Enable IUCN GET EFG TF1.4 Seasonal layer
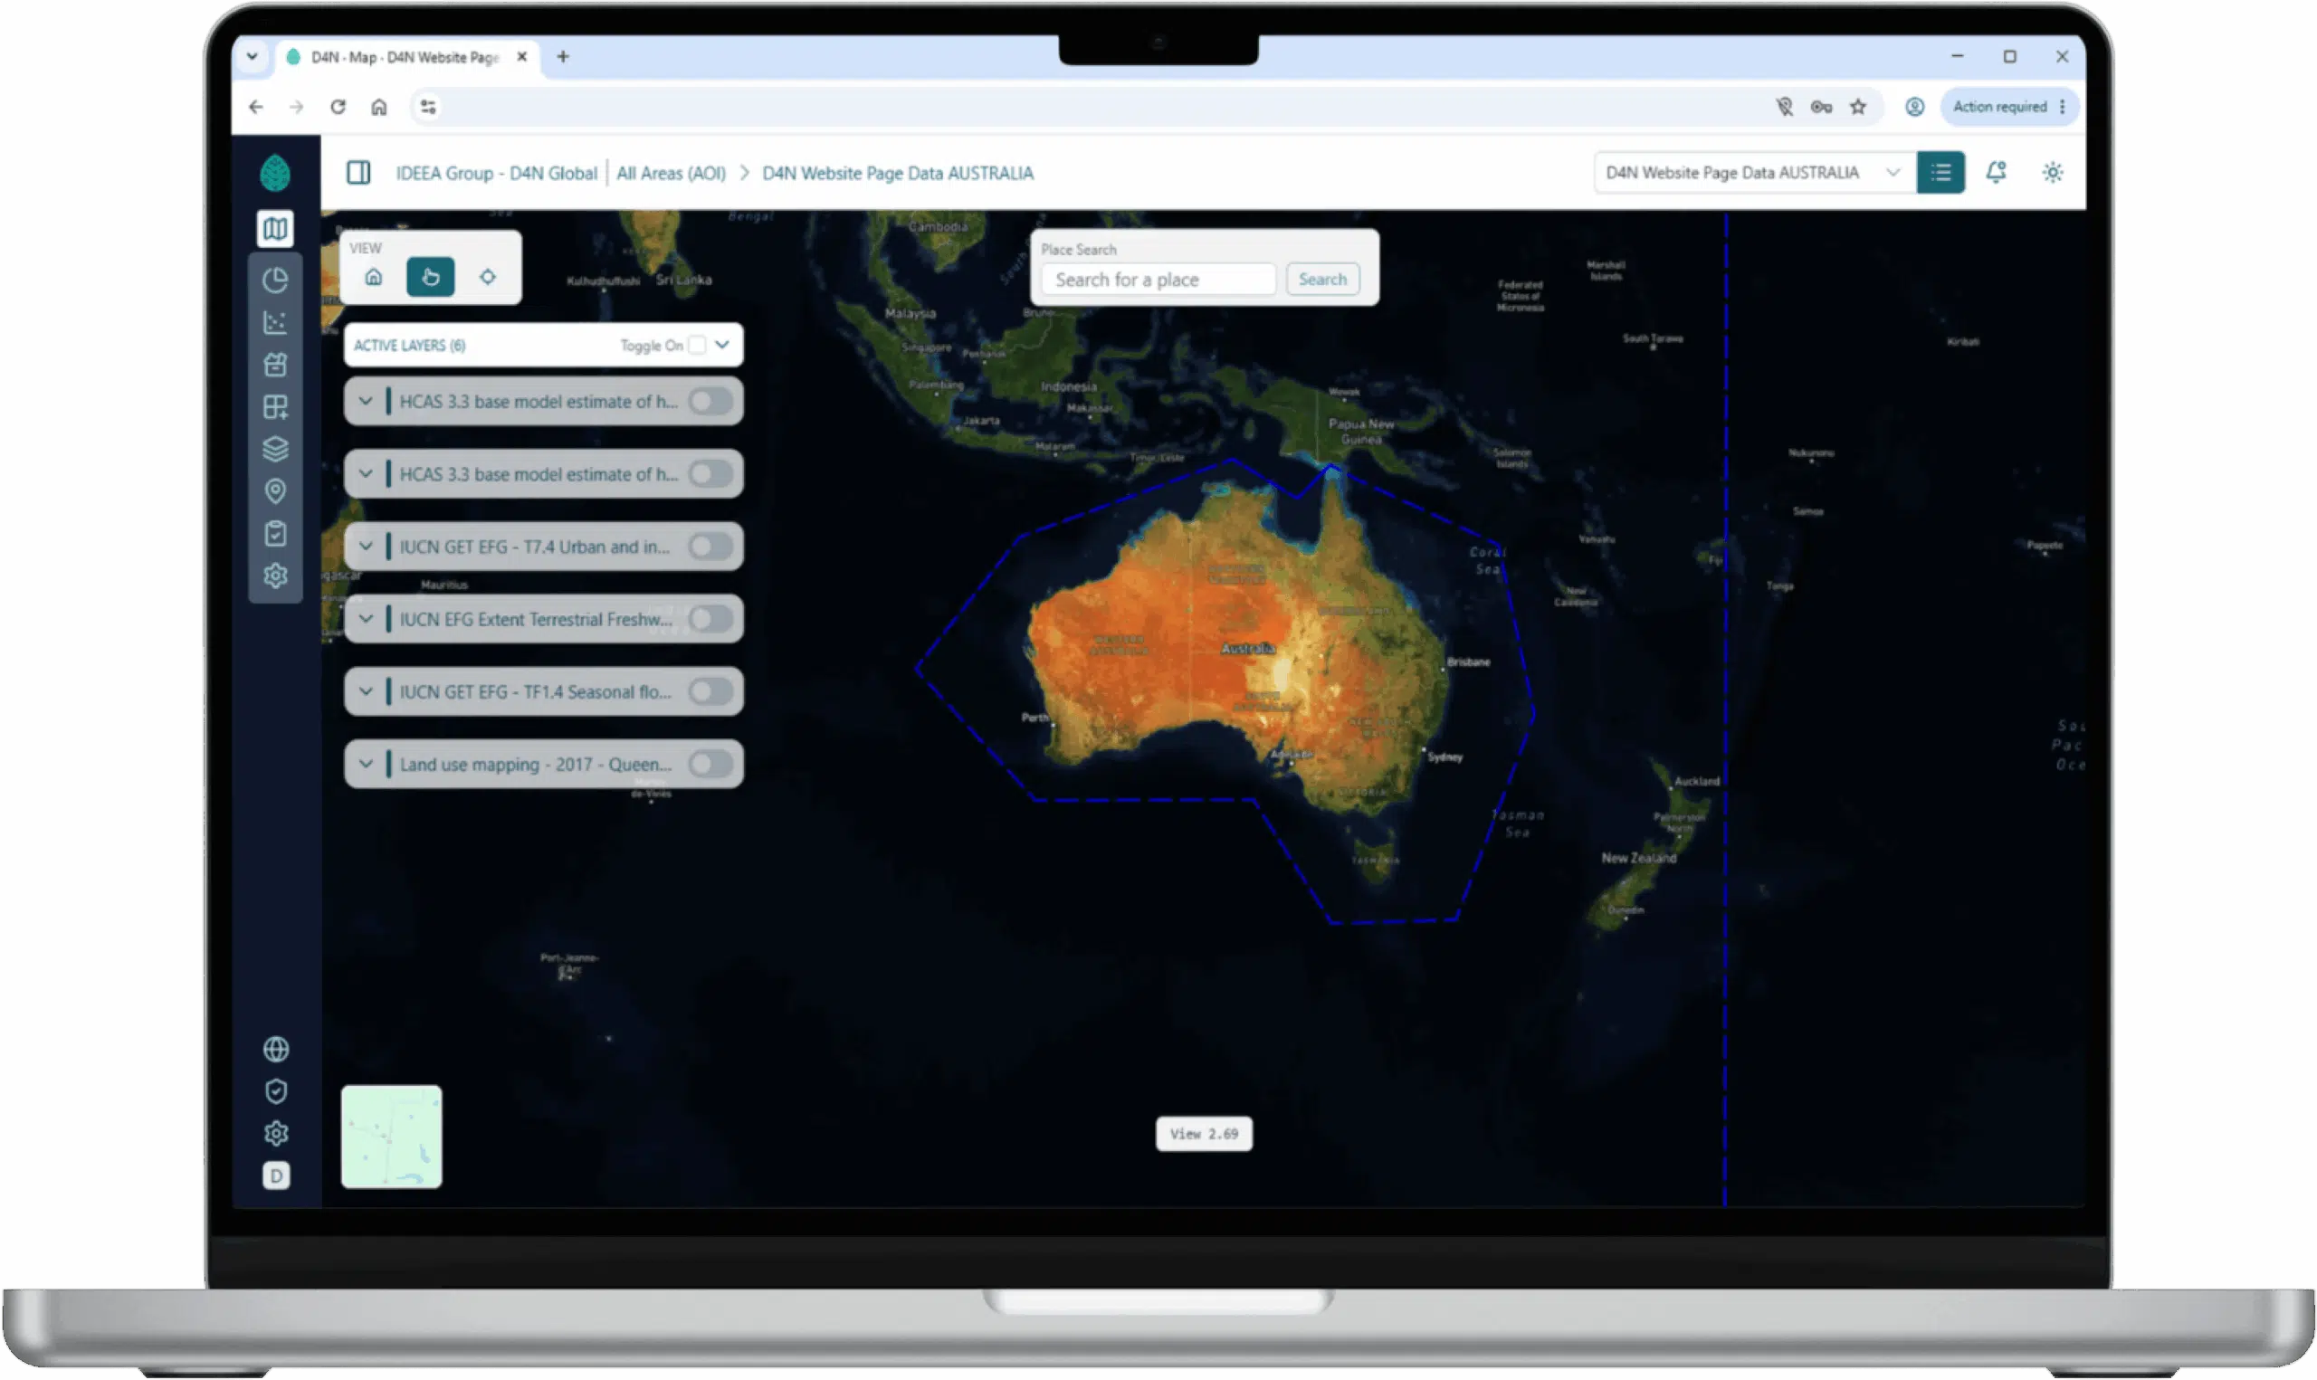 tap(711, 692)
